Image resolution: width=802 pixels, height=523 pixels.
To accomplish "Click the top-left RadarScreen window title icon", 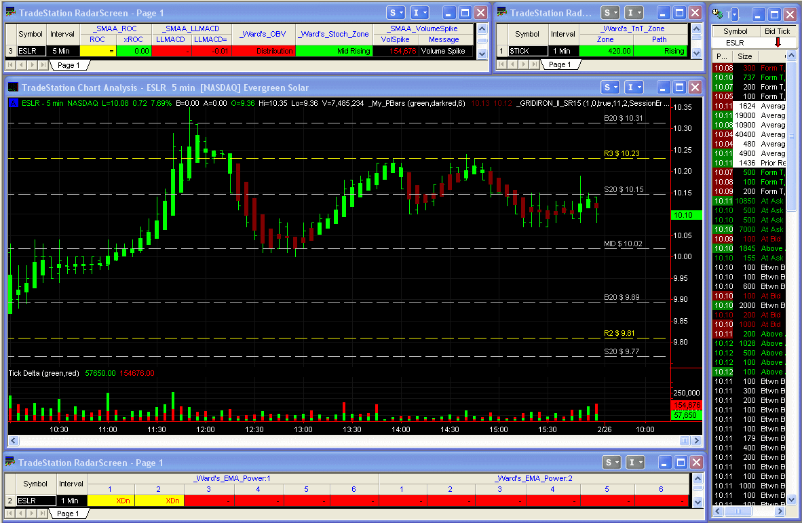I will pyautogui.click(x=11, y=12).
